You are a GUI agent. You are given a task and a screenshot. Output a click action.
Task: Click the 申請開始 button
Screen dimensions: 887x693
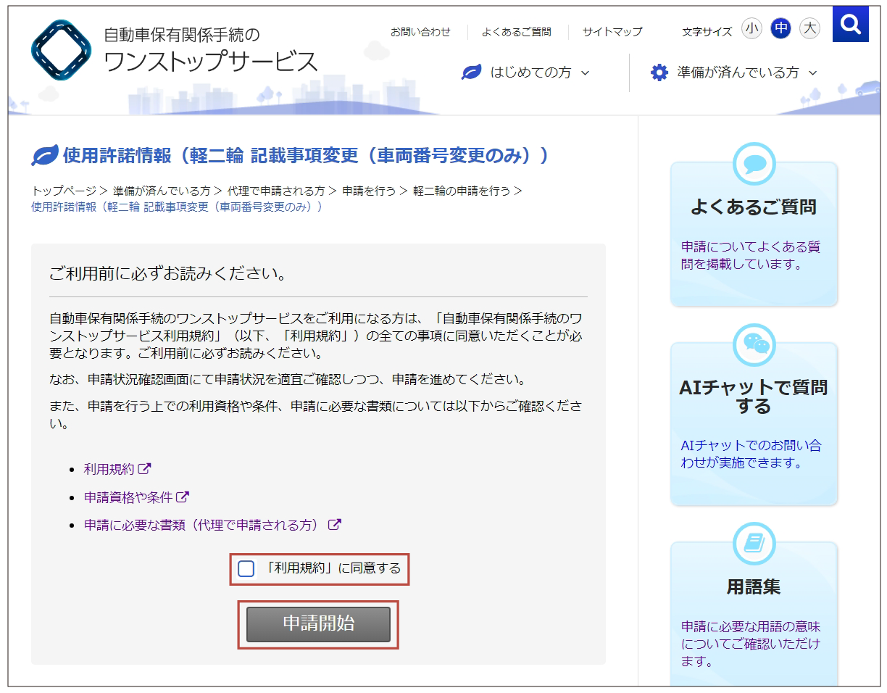[x=318, y=624]
